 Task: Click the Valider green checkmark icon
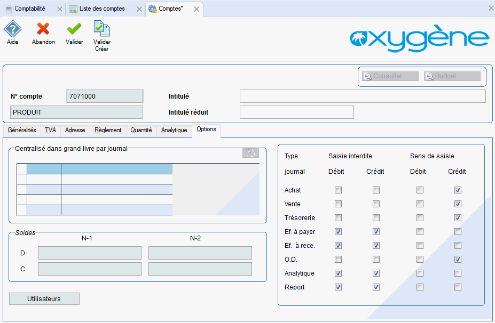point(74,29)
